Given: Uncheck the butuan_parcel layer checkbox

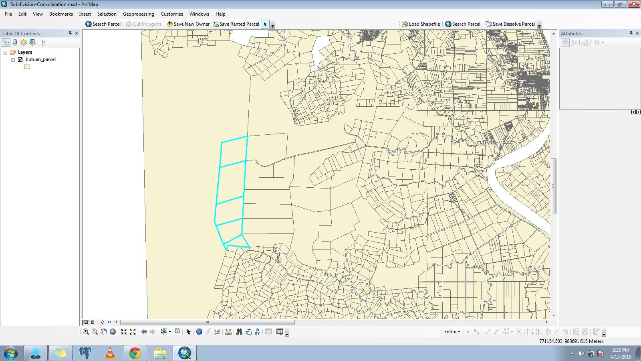Looking at the screenshot, I should [20, 59].
